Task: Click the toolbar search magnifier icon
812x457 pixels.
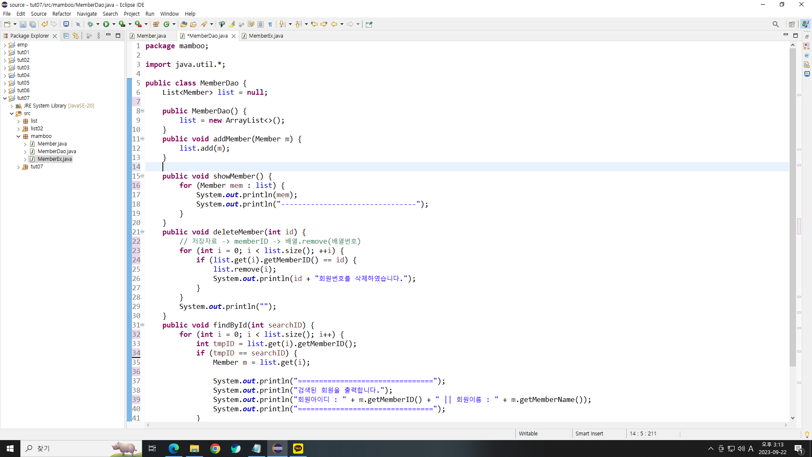Action: click(775, 25)
